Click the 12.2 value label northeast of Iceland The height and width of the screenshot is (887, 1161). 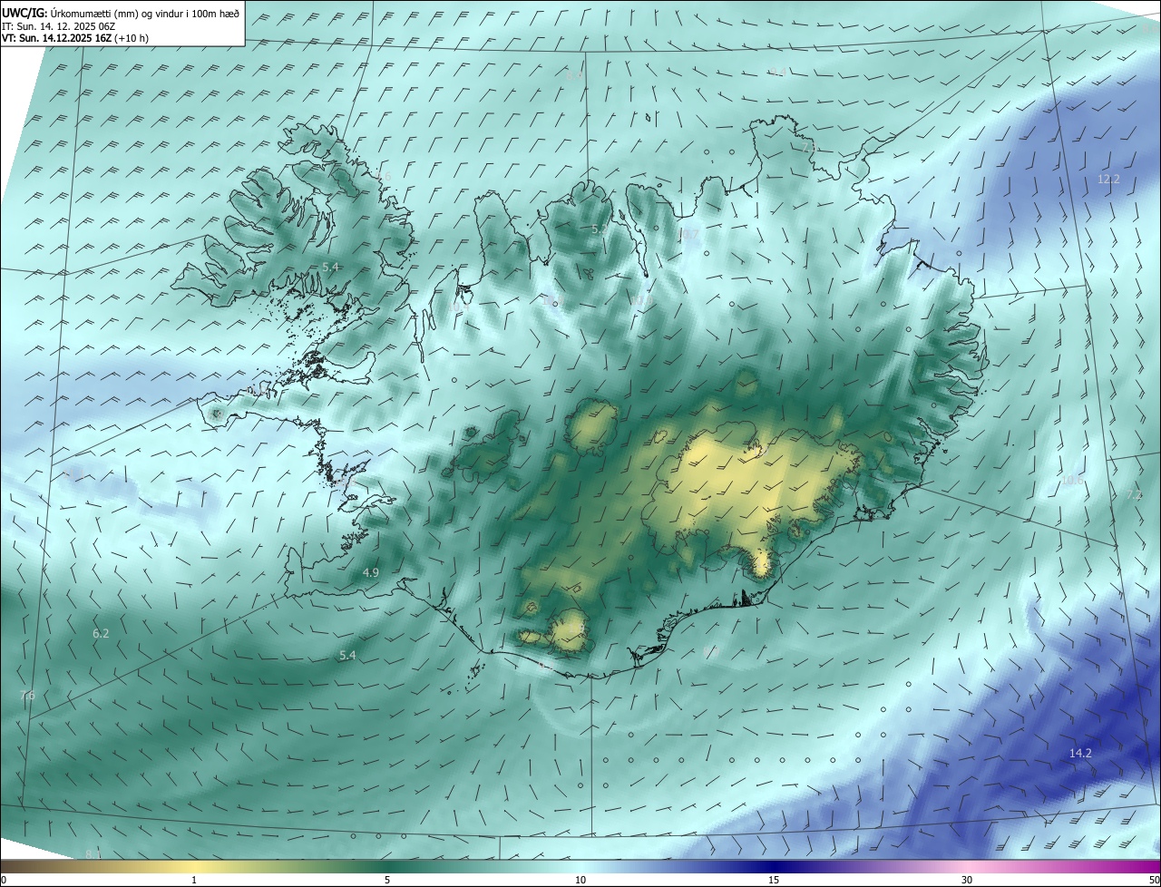click(x=1108, y=180)
